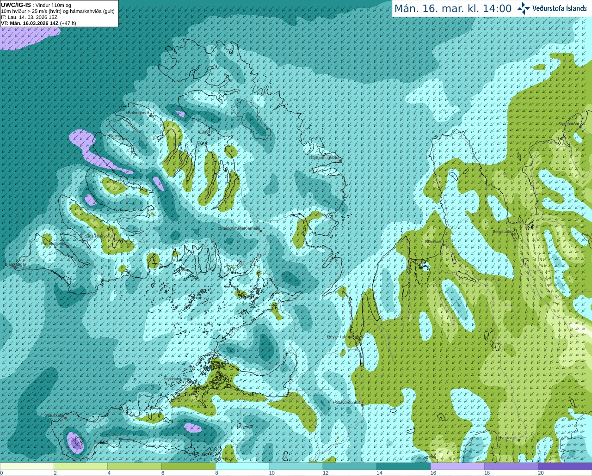Select the Æðey station label
Screen dimensions: 592x476
click(x=203, y=132)
